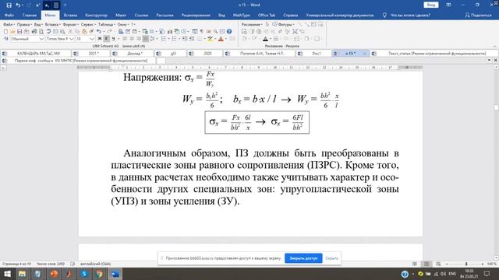The image size is (499, 280).
Task: Click the Paste clipboard icon in classic toolbar
Action: click(x=84, y=31)
